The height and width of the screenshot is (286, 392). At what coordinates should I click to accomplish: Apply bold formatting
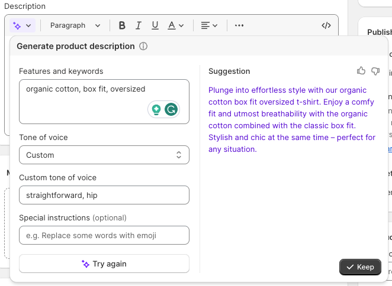click(x=122, y=25)
